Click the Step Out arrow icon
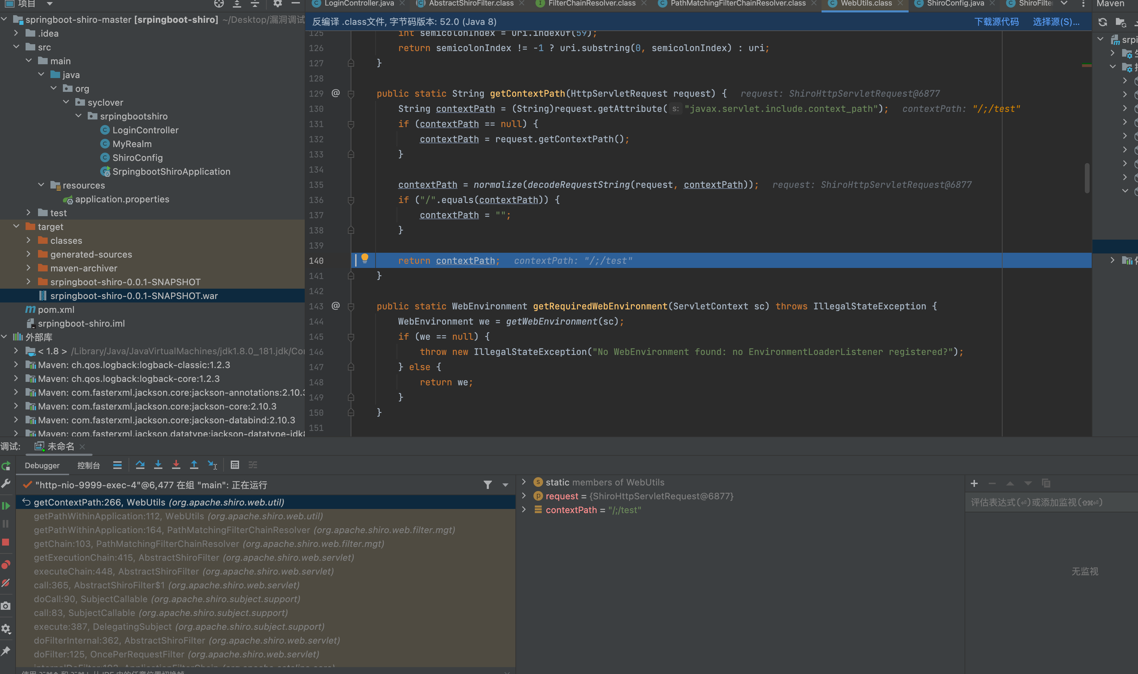 194,465
